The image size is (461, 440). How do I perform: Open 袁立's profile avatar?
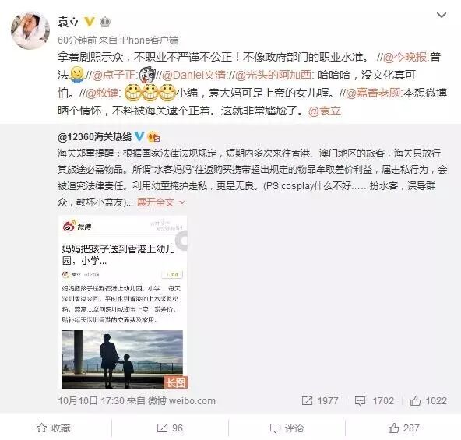tap(30, 30)
